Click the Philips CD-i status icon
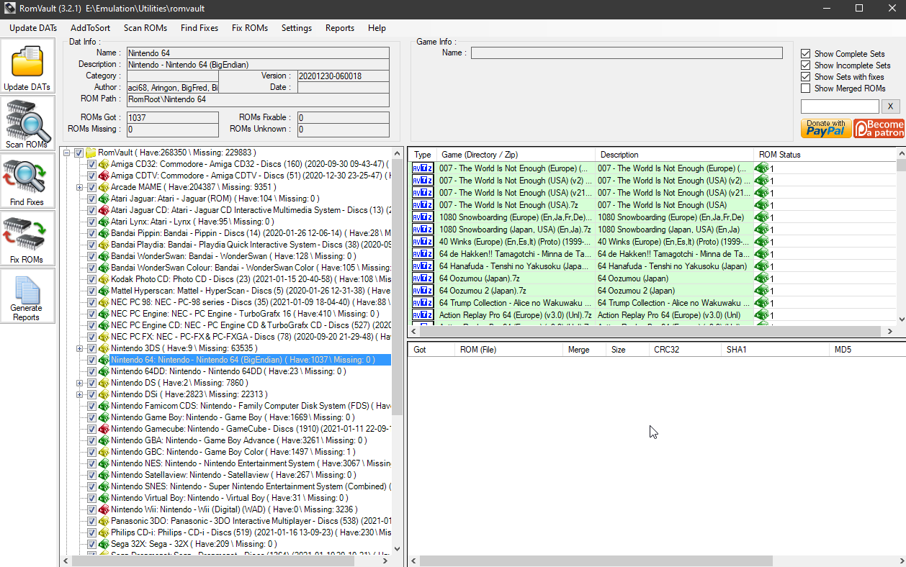This screenshot has width=906, height=567. click(104, 532)
